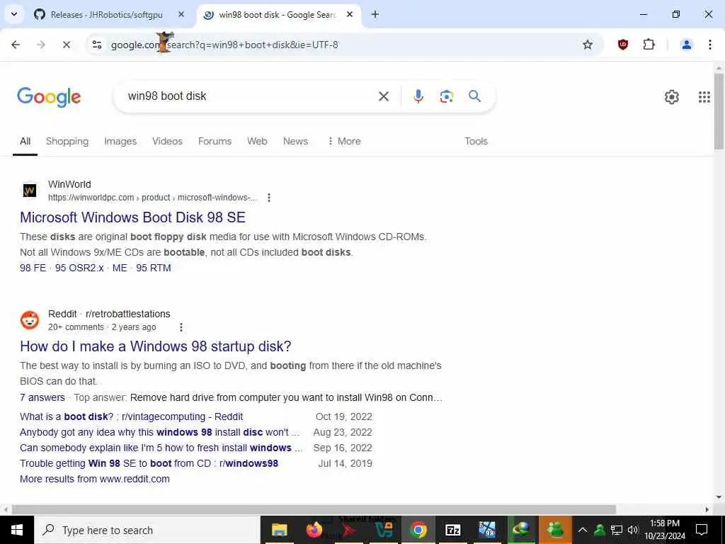Click the taskbar search box
The height and width of the screenshot is (544, 725).
[x=147, y=530]
